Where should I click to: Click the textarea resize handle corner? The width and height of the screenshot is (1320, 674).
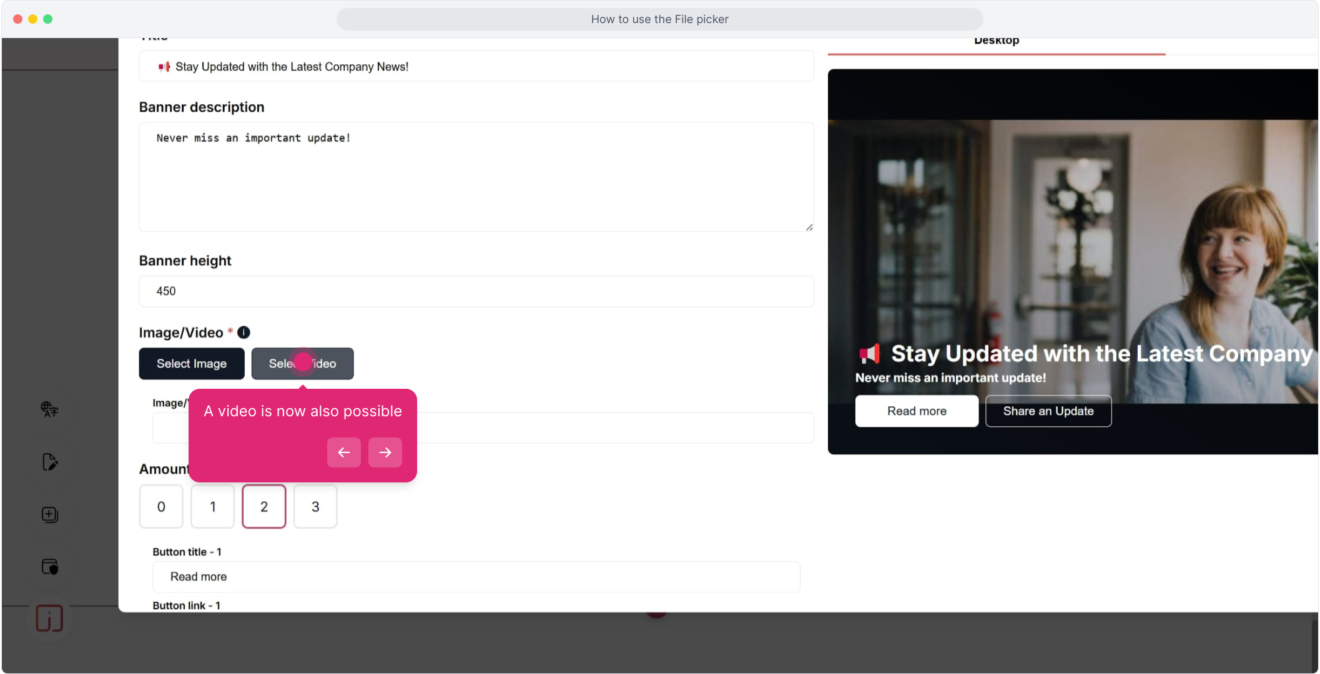[x=809, y=227]
